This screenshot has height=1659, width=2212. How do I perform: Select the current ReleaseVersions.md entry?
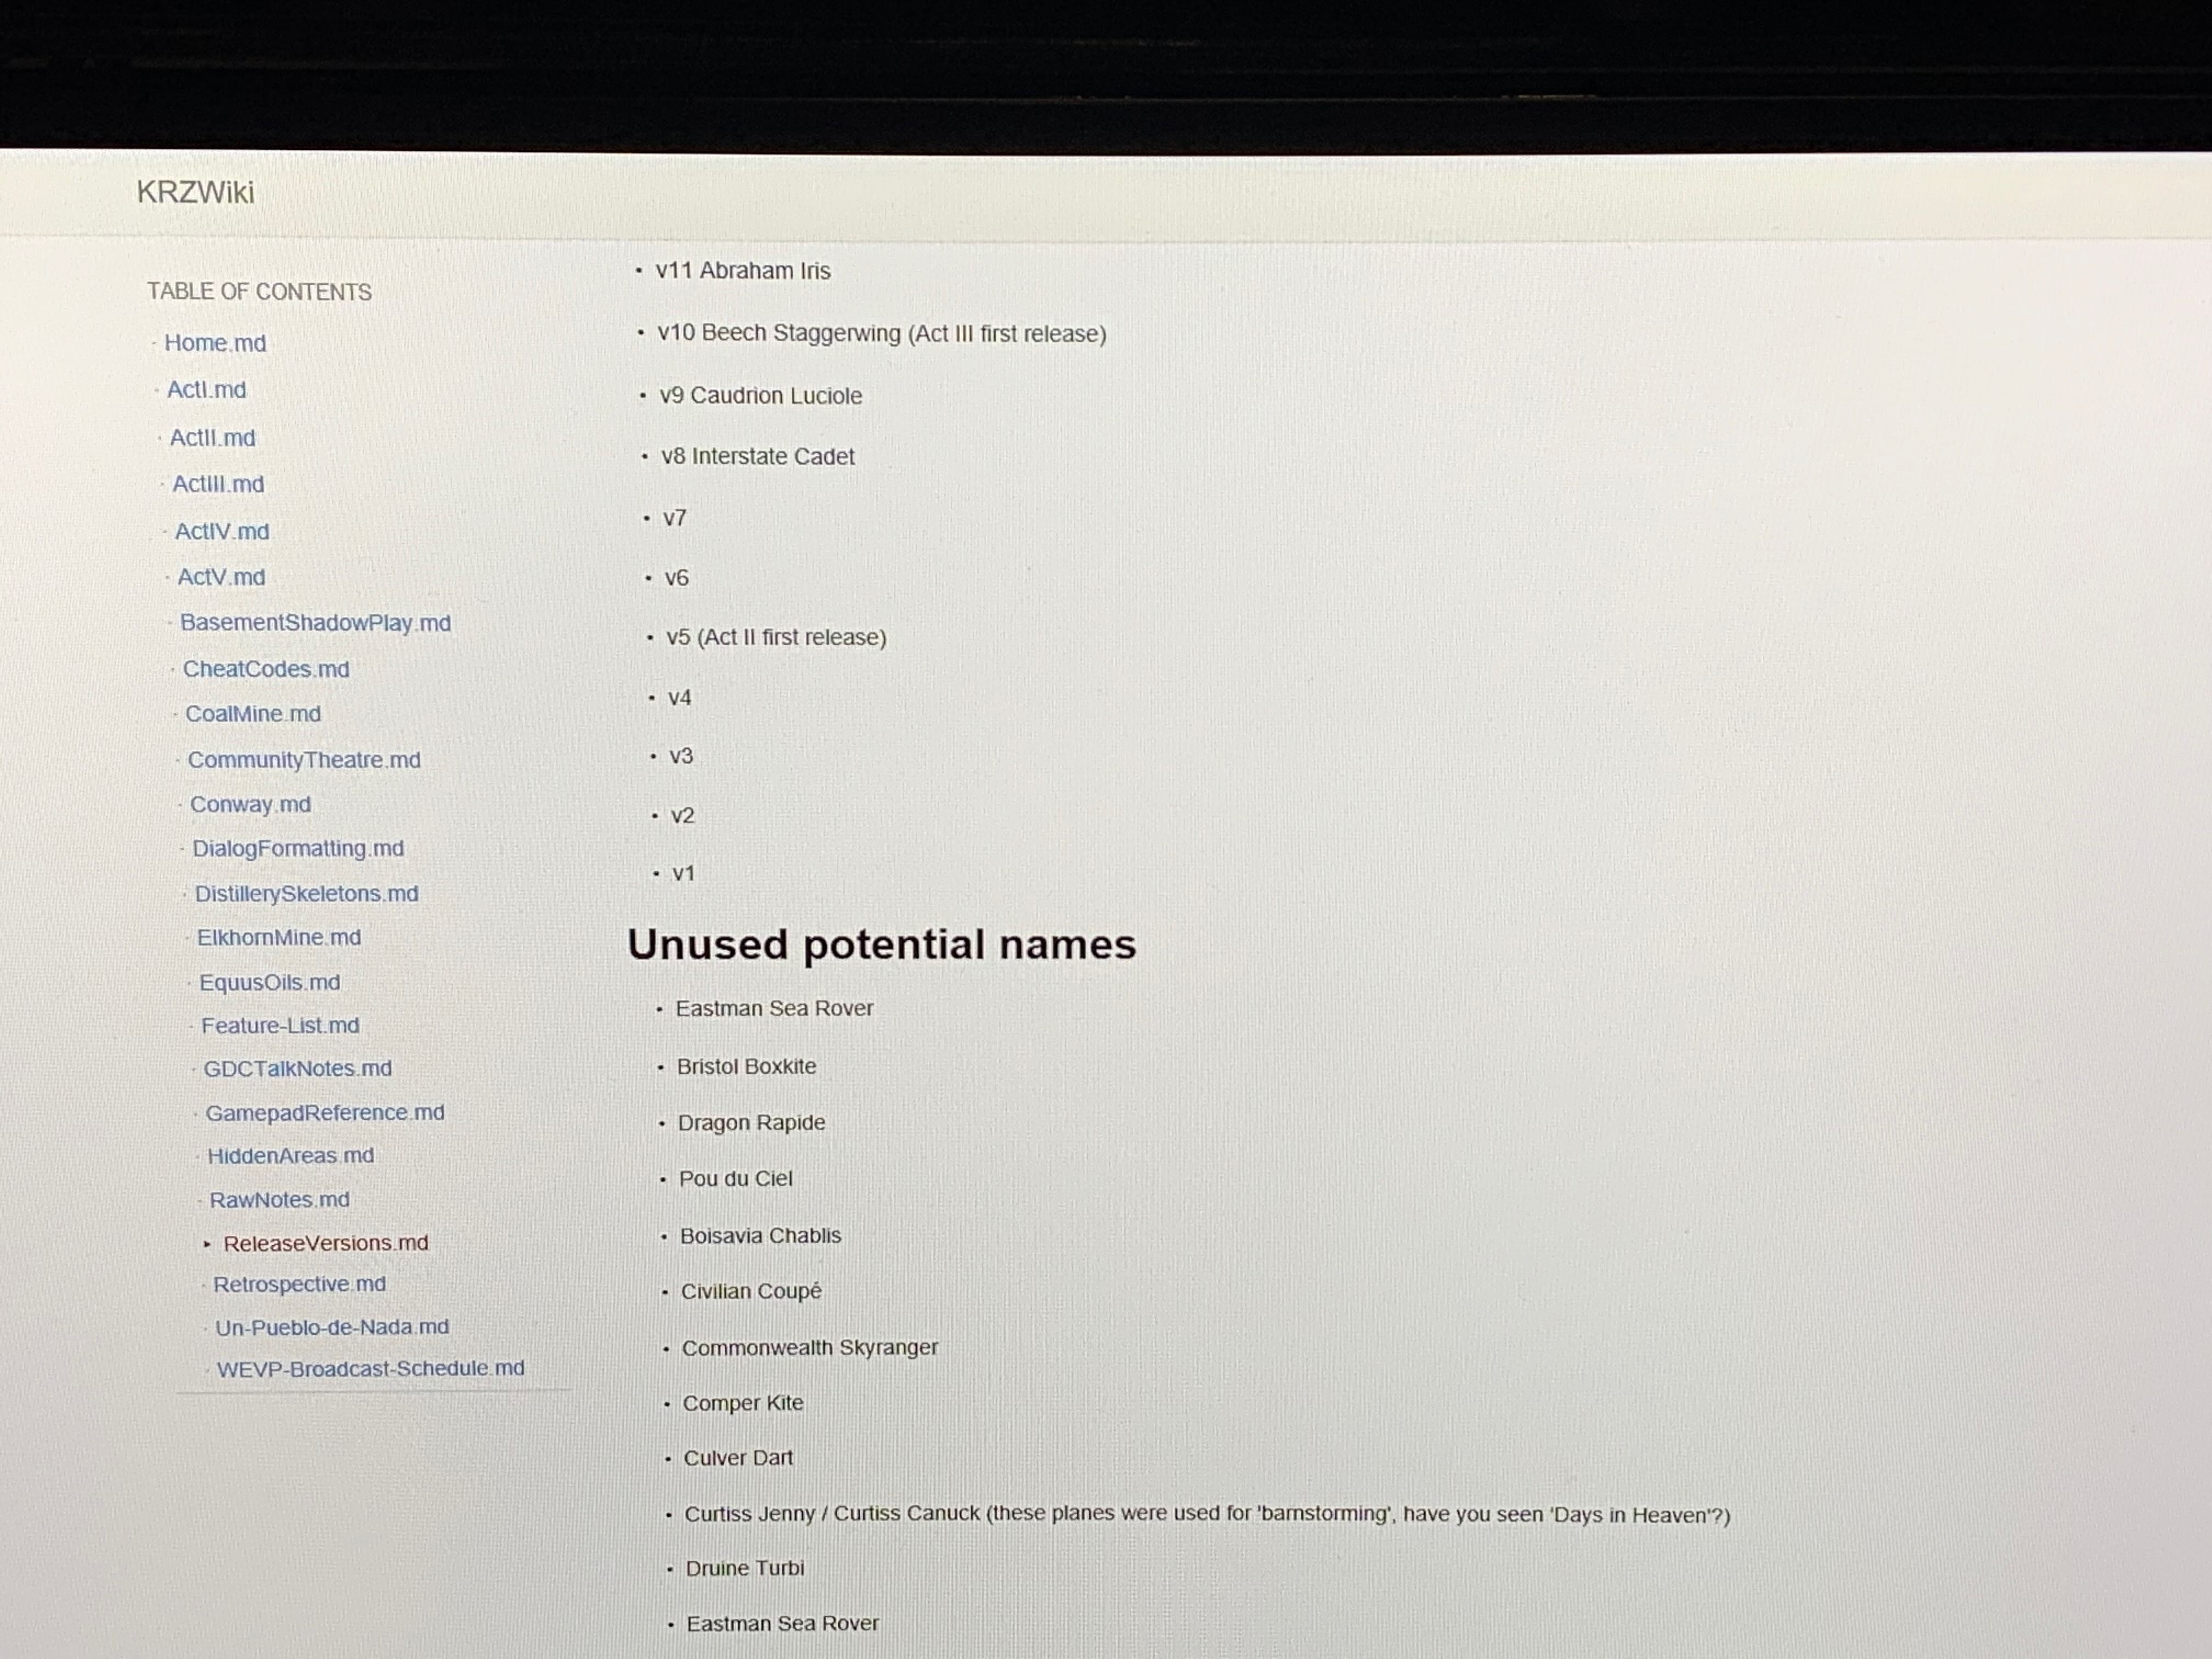(x=325, y=1243)
